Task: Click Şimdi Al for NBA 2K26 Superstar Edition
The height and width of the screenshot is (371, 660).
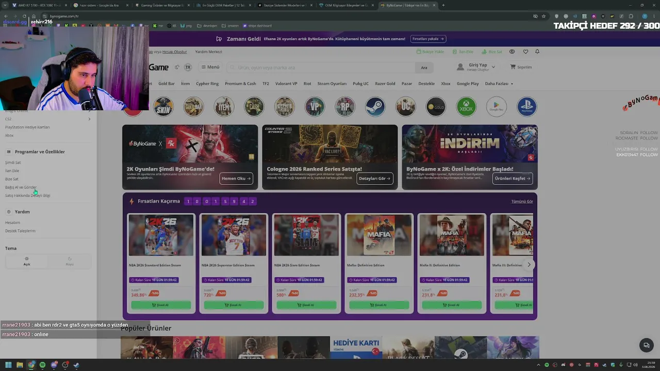Action: [x=234, y=305]
